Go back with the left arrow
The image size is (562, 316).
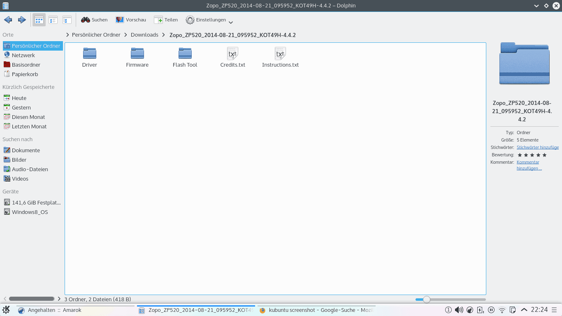tap(8, 20)
